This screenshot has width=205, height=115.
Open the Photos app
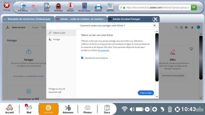(x=87, y=109)
